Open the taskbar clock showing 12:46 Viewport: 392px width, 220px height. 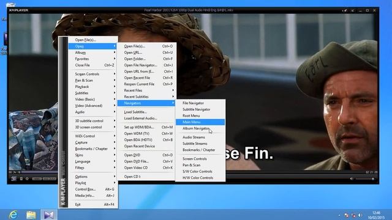coord(376,215)
